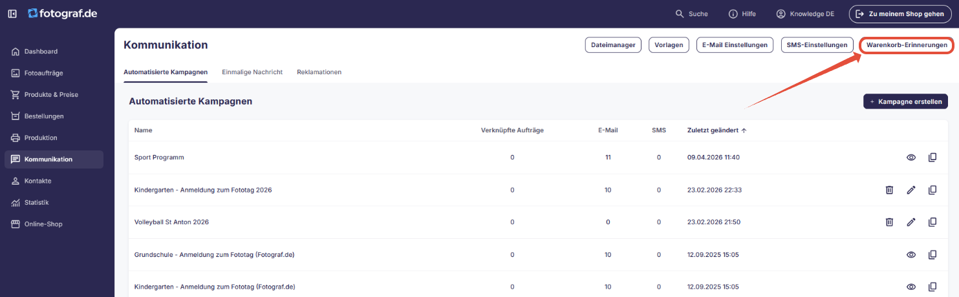Delete Kindergarten Fototag 2026 campaign
The width and height of the screenshot is (959, 297).
pos(889,190)
